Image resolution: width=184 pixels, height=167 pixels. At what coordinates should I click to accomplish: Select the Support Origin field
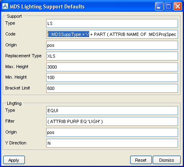(112, 45)
